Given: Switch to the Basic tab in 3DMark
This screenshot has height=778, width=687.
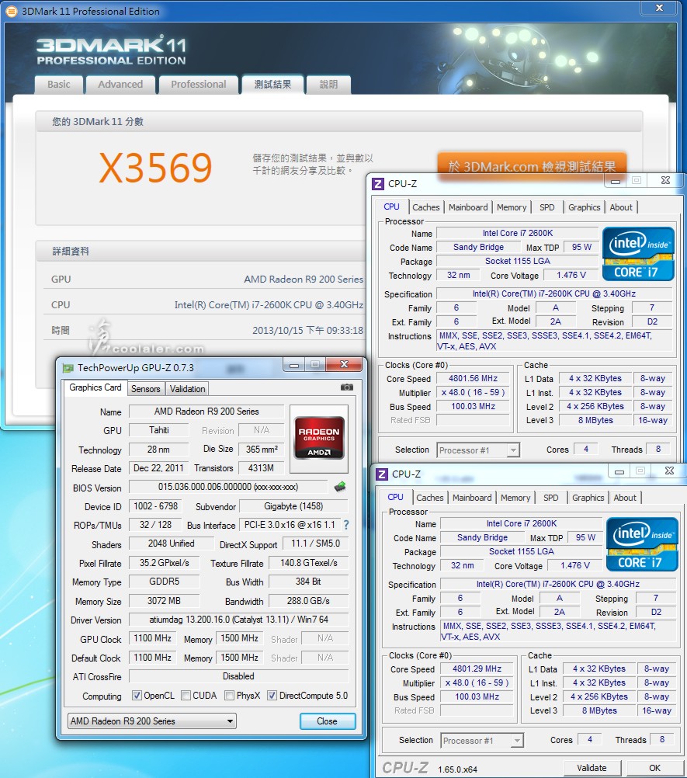Looking at the screenshot, I should pos(58,85).
